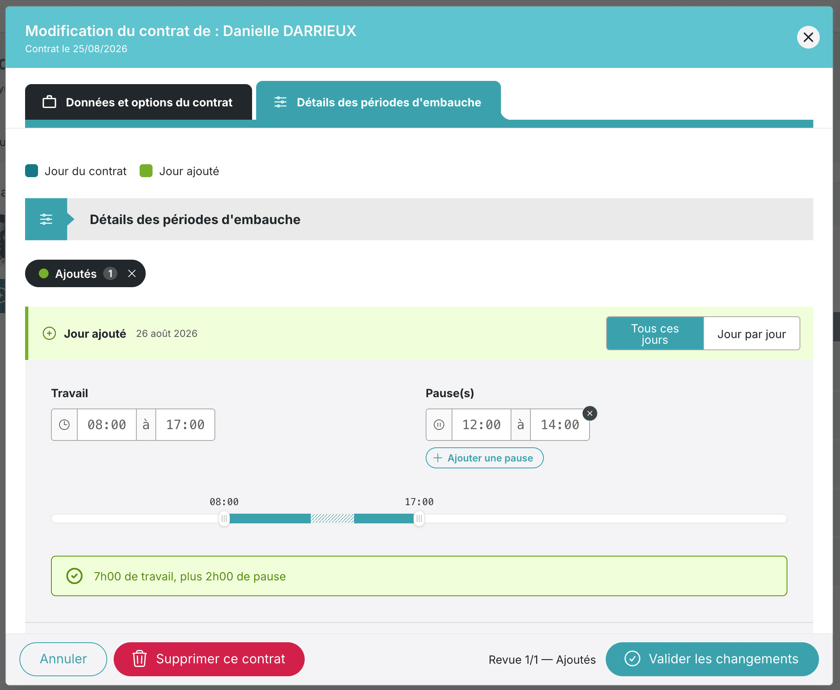Viewport: 840px width, 690px height.
Task: Click the 26 août 2026 date text
Action: pos(167,333)
